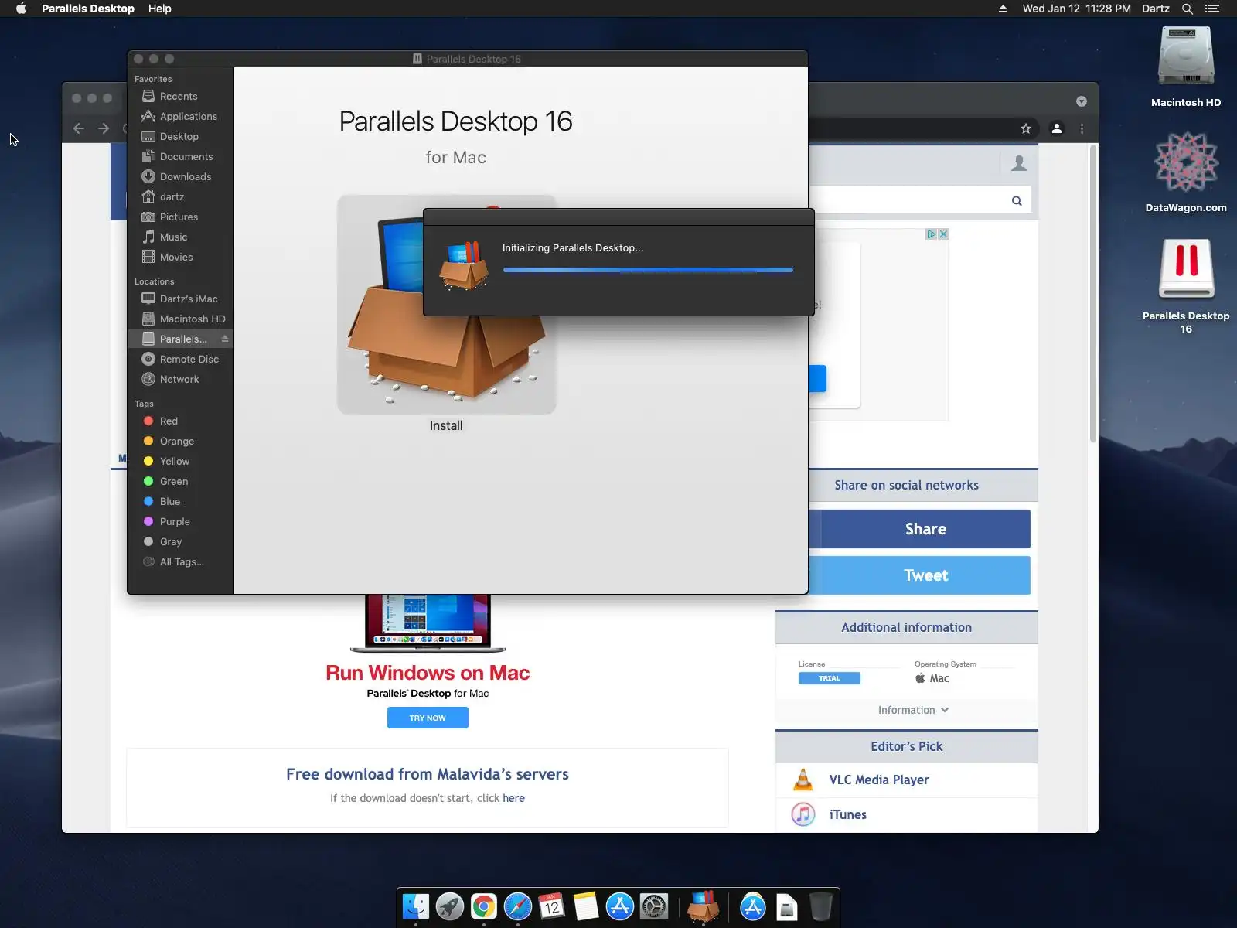Open System Preferences gear in dock
The width and height of the screenshot is (1237, 928).
coord(654,906)
